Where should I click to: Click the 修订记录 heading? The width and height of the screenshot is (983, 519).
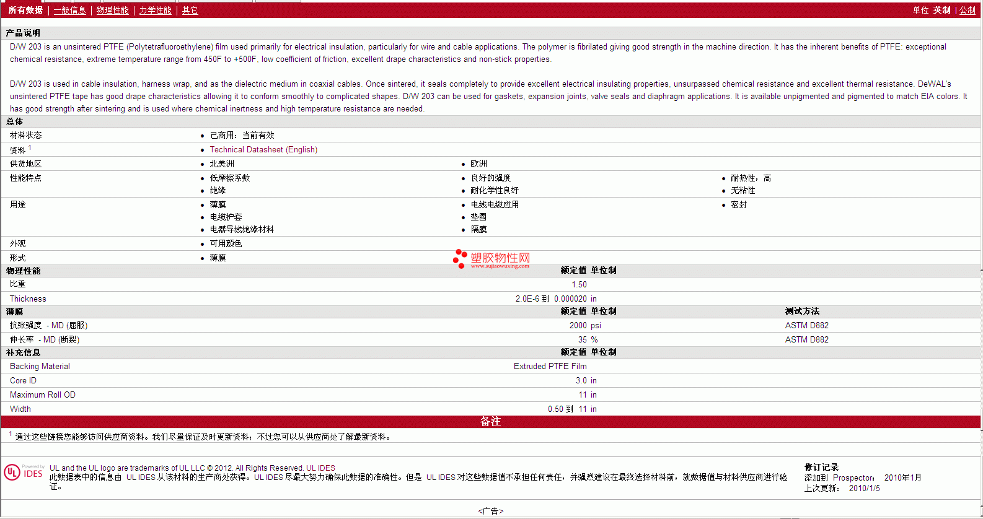click(x=821, y=468)
